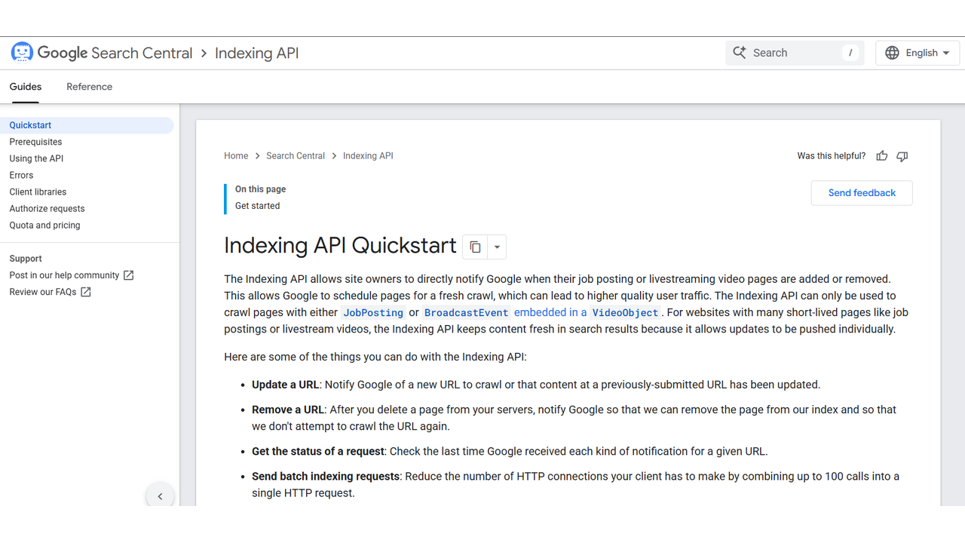Switch to the Reference tab
The width and height of the screenshot is (965, 543).
pos(89,87)
